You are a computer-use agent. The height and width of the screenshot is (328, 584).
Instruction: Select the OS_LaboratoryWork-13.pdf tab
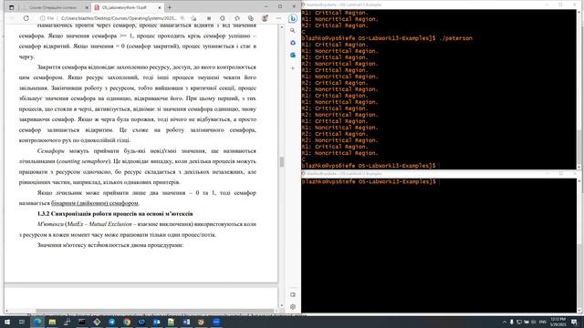[x=124, y=7]
